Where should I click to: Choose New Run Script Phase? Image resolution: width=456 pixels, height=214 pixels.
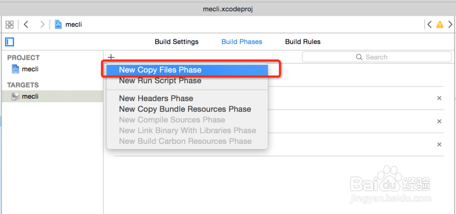[160, 81]
